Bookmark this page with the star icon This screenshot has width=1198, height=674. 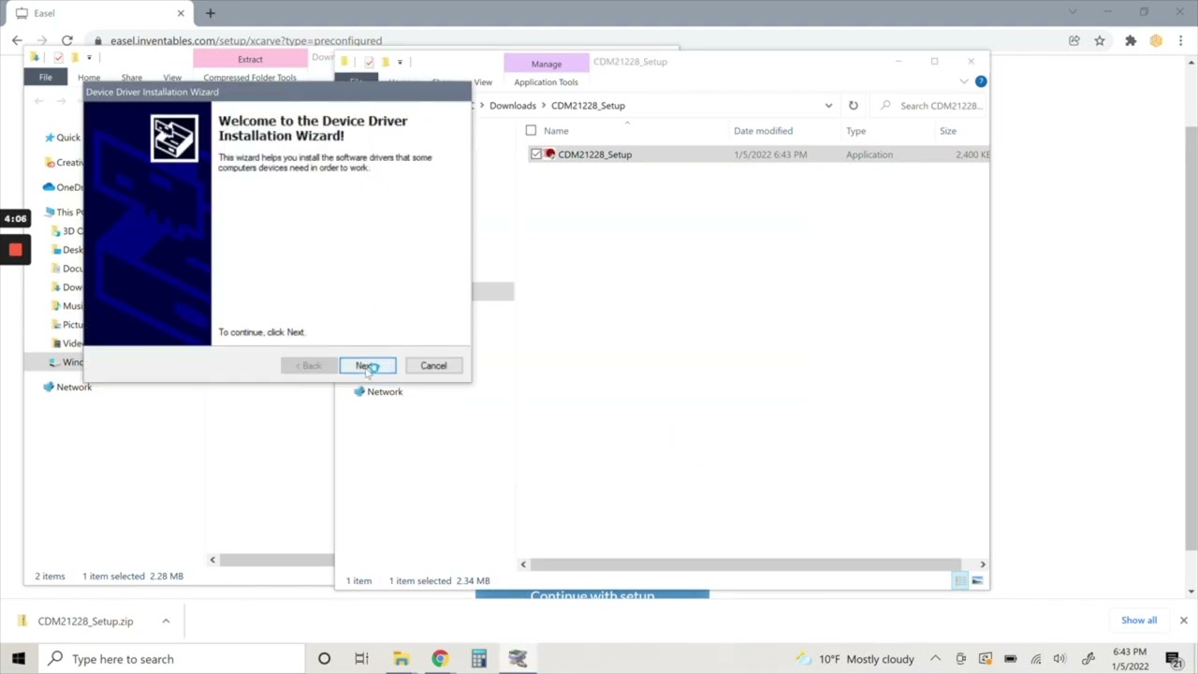tap(1100, 41)
